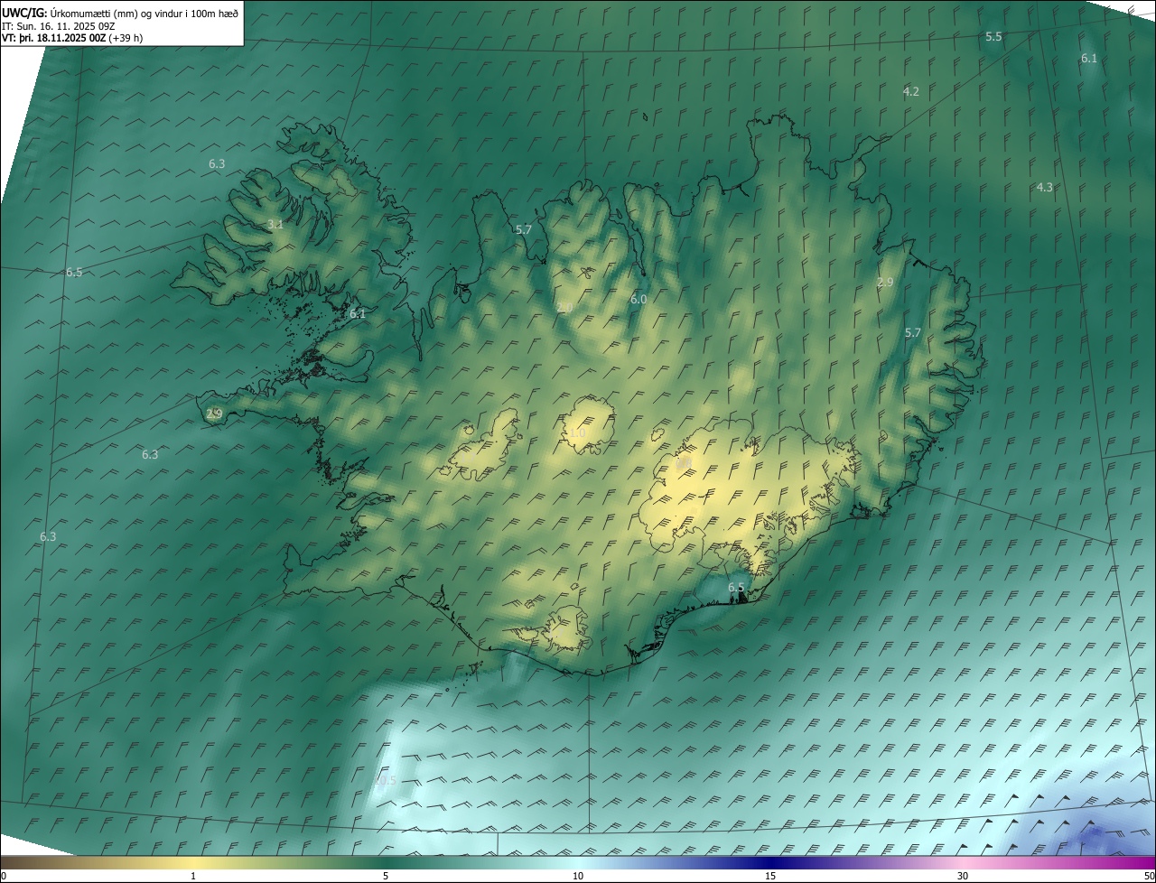
Task: Click the title line 'UWC/IG: Úrkomumætti (mm) og vindur í 100m hæð'
Action: tap(120, 13)
